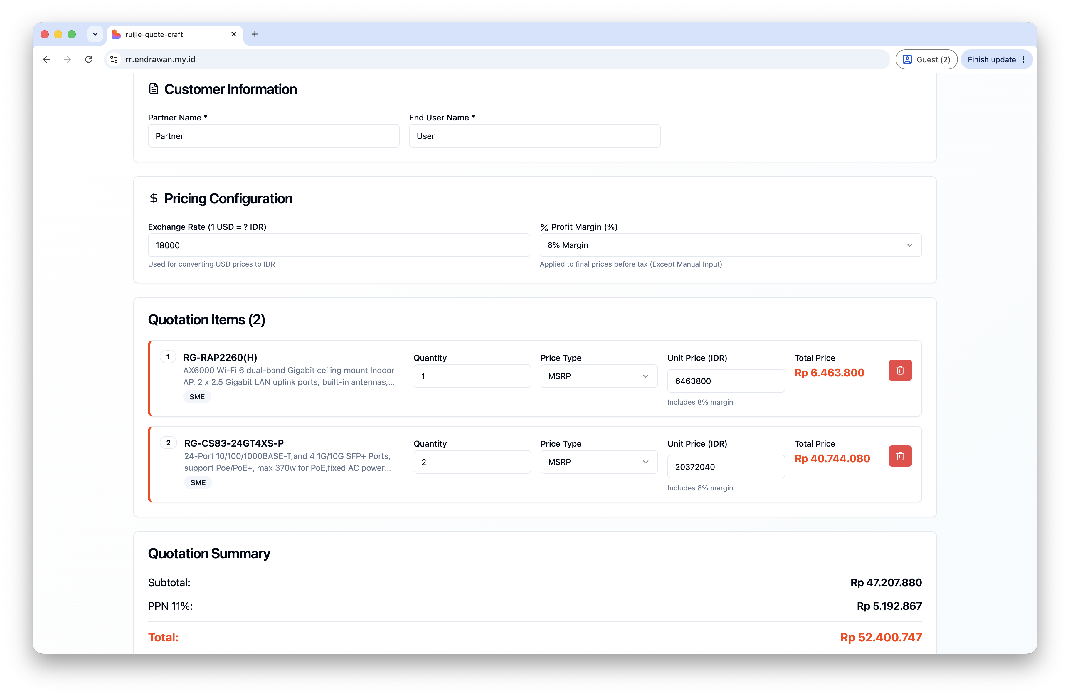
Task: Click the percent icon beside Profit Margin
Action: pyautogui.click(x=544, y=228)
